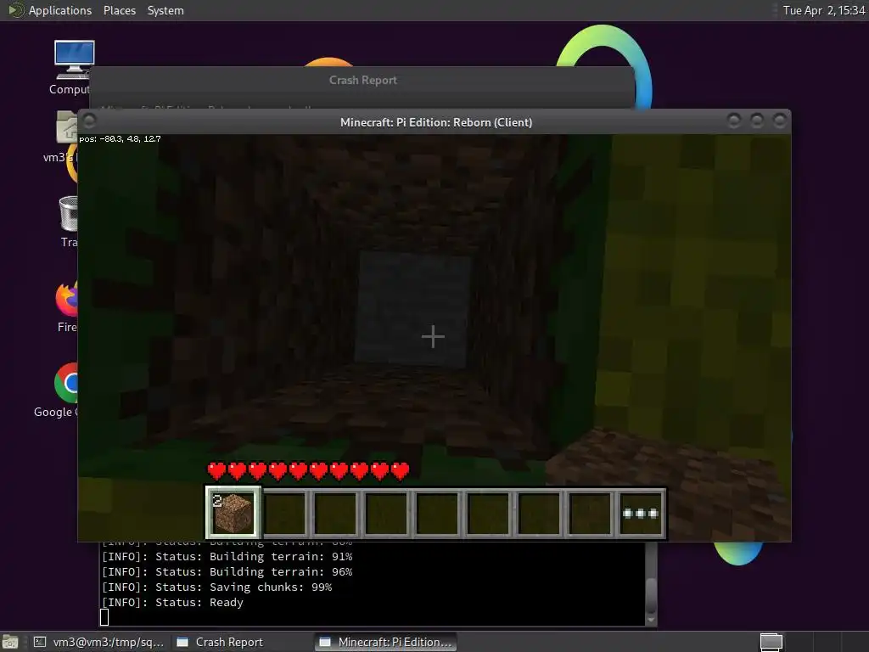
Task: Select the dirt block hotbar slot
Action: (233, 513)
